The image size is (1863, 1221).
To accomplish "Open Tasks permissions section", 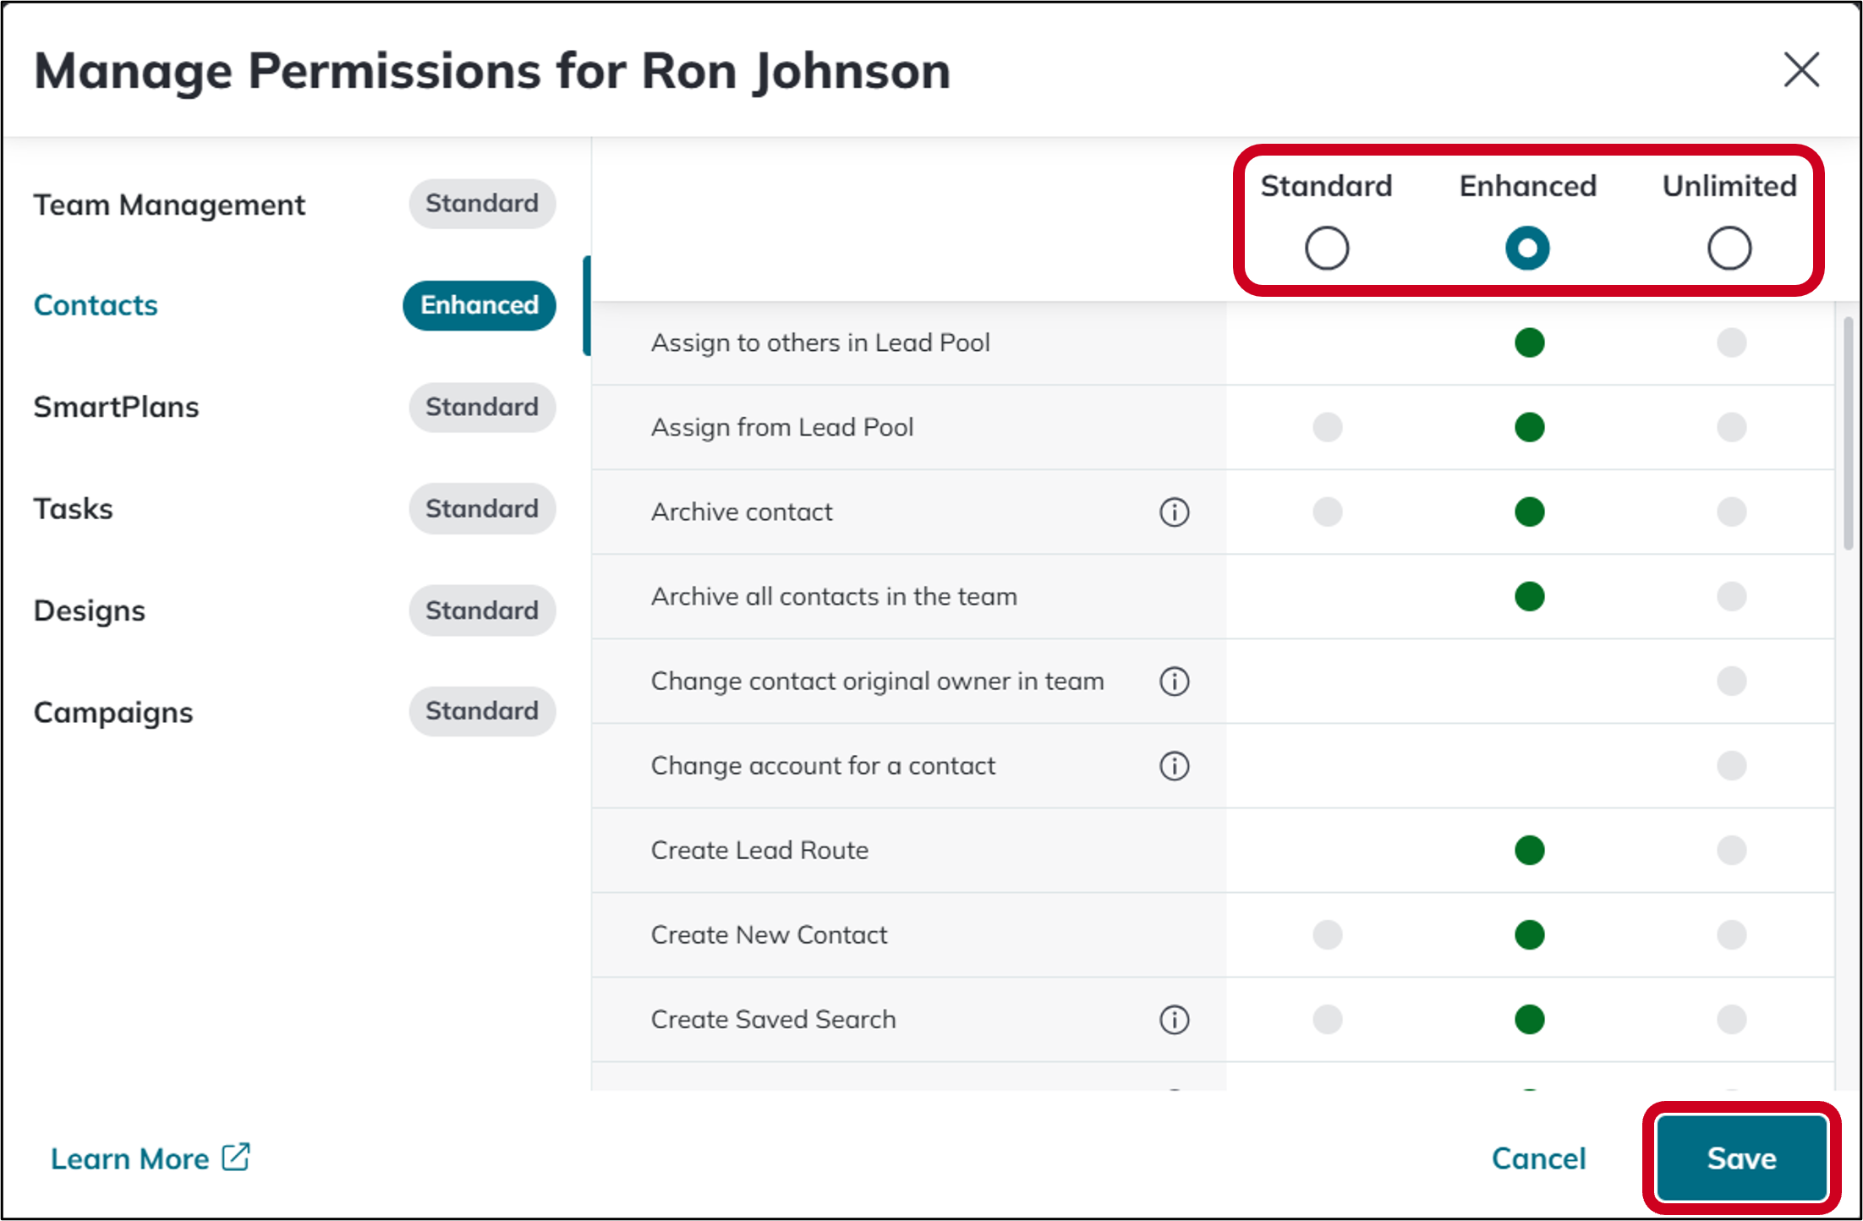I will pyautogui.click(x=73, y=509).
